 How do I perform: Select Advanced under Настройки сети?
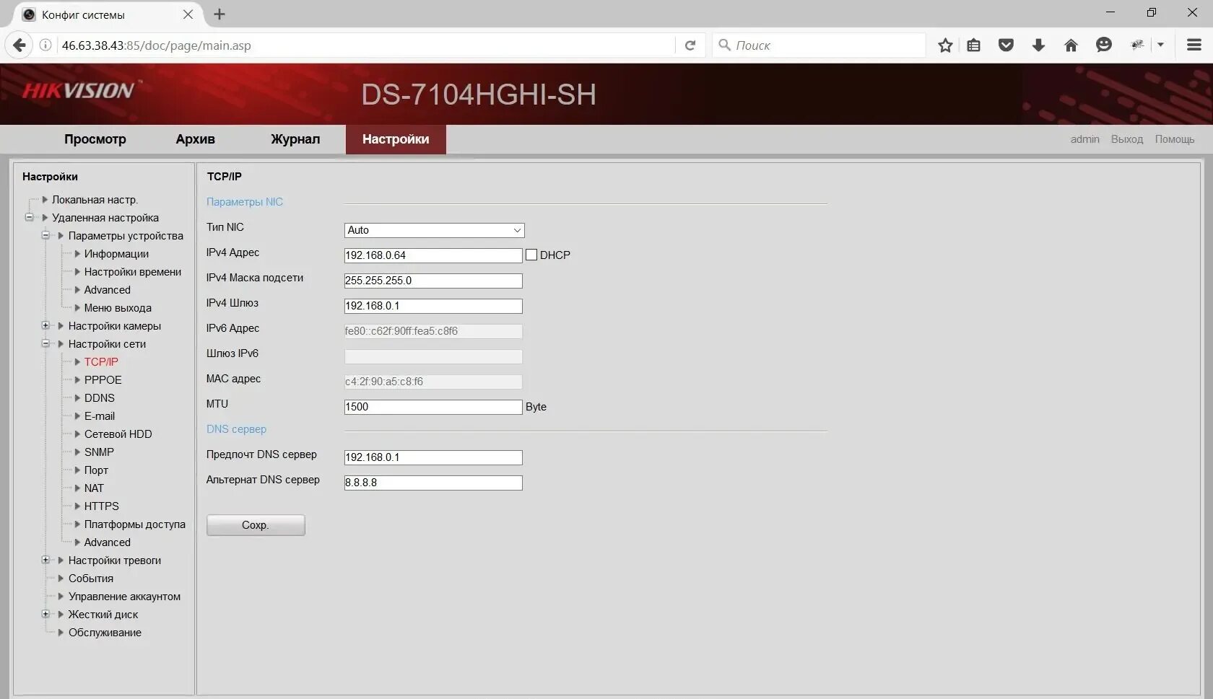pos(108,542)
